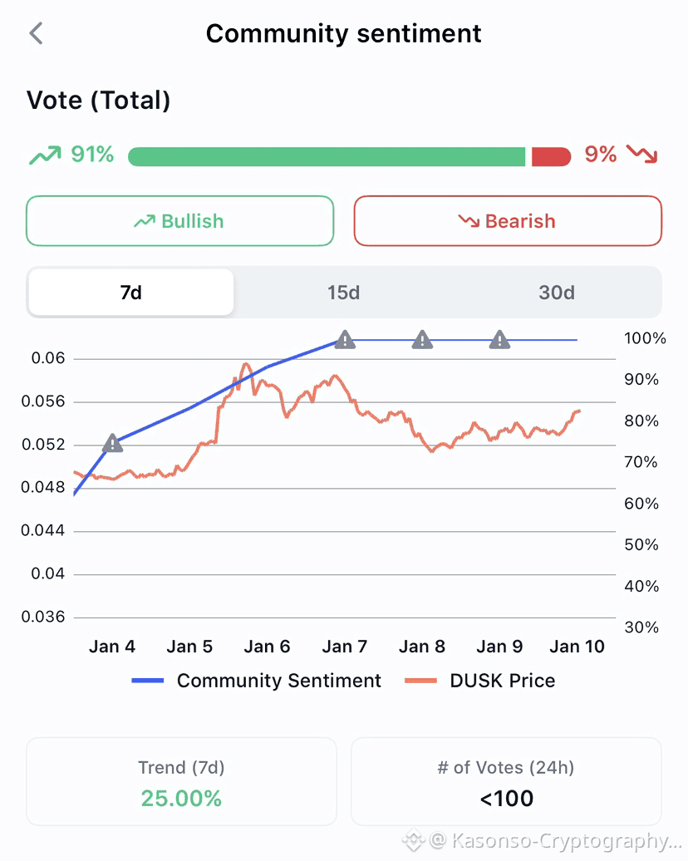688x861 pixels.
Task: Select the 7d time range tab
Action: [131, 293]
